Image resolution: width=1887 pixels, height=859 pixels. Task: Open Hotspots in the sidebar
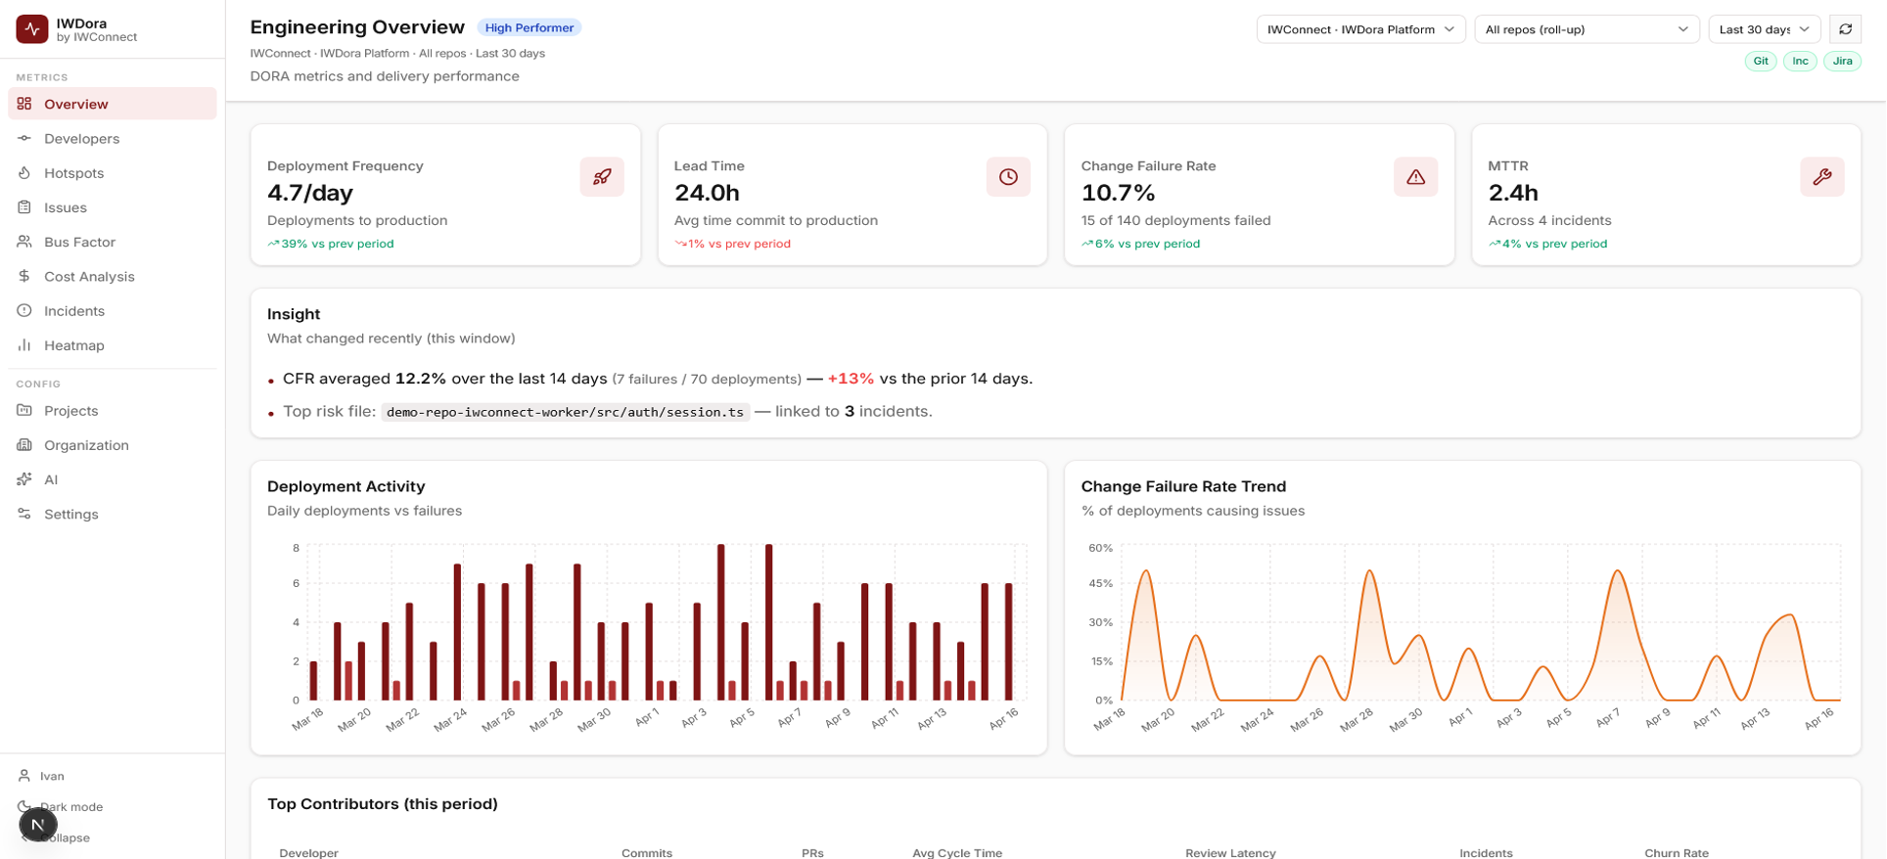click(113, 173)
